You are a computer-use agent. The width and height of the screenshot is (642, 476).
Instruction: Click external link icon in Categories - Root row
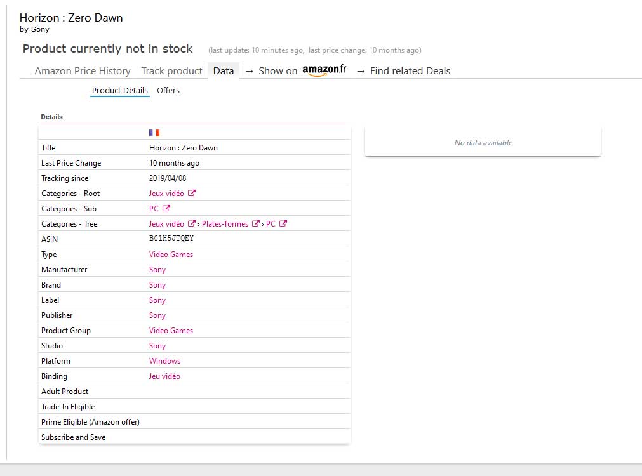192,193
